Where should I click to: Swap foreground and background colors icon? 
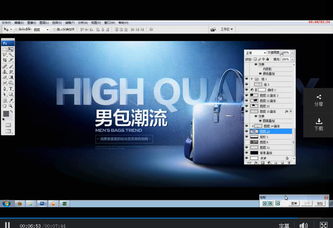(x=11, y=111)
